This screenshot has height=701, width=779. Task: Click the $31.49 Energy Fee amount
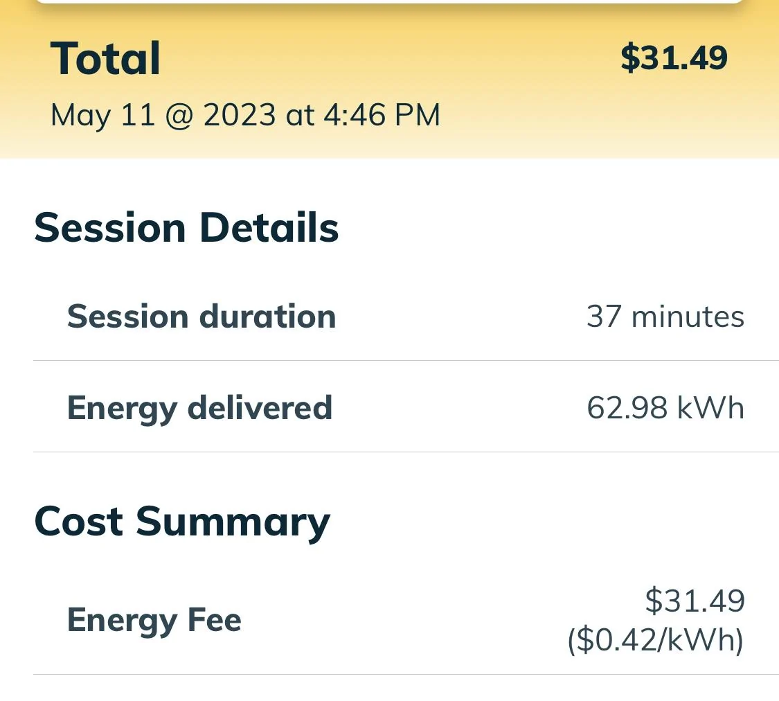695,601
